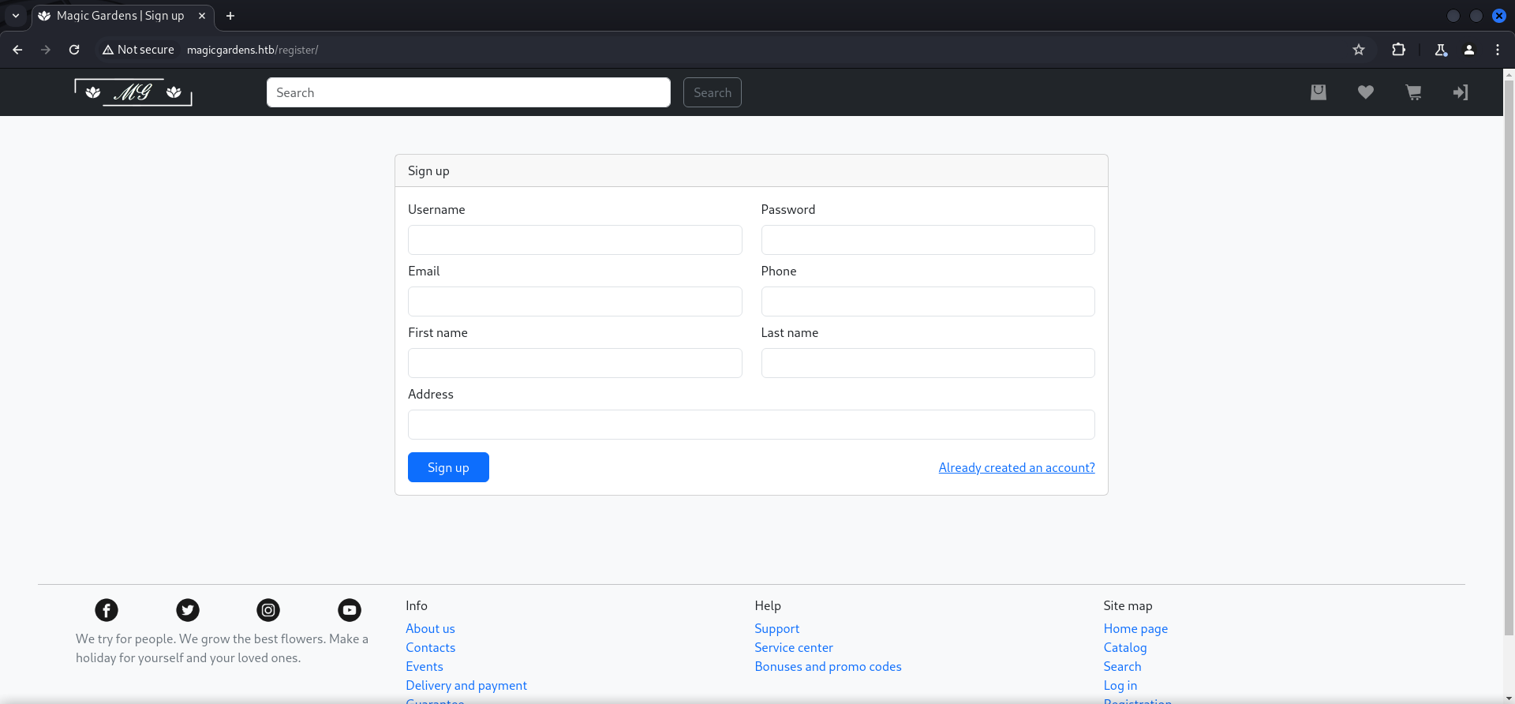Image resolution: width=1515 pixels, height=704 pixels.
Task: Focus the Address input field
Action: [751, 425]
